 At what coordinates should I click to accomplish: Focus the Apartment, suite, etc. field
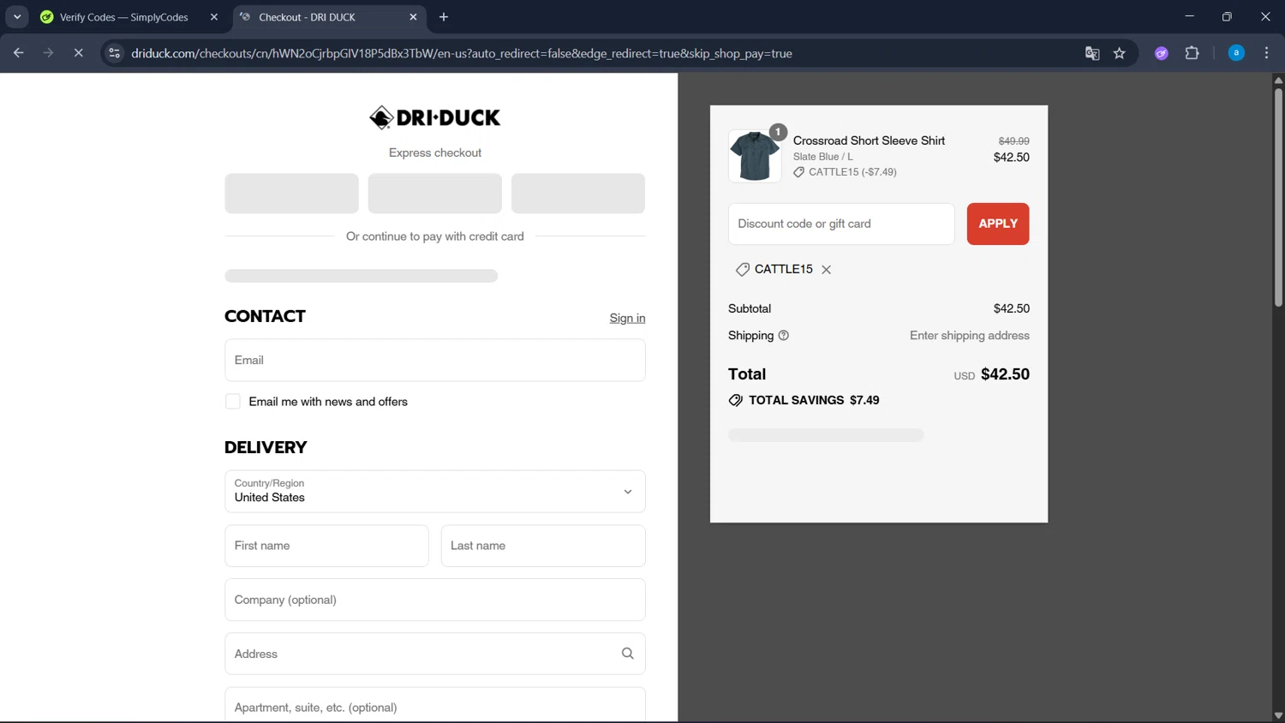tap(435, 705)
